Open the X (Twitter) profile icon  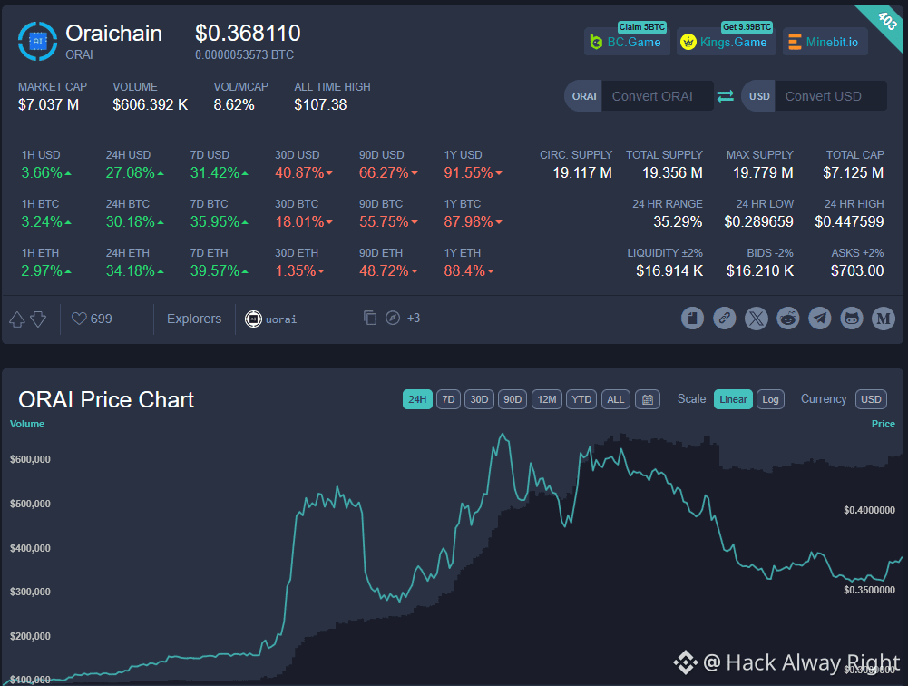[x=756, y=318]
